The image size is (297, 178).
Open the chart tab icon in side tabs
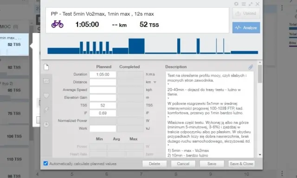click(x=46, y=81)
